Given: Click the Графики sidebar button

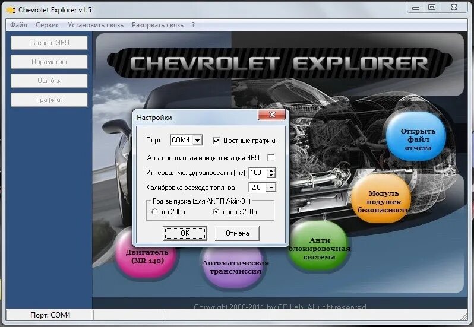Looking at the screenshot, I should pos(49,100).
